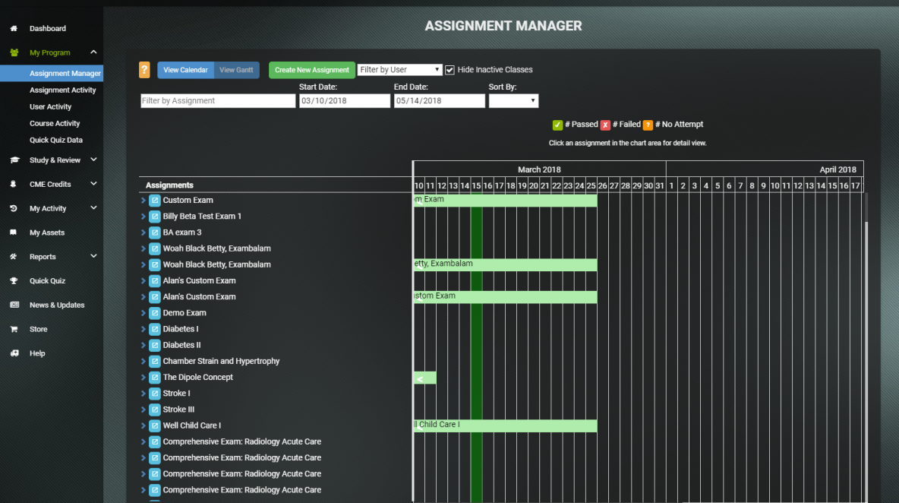The width and height of the screenshot is (899, 503).
Task: Click the Store shopping cart icon
Action: pos(14,329)
